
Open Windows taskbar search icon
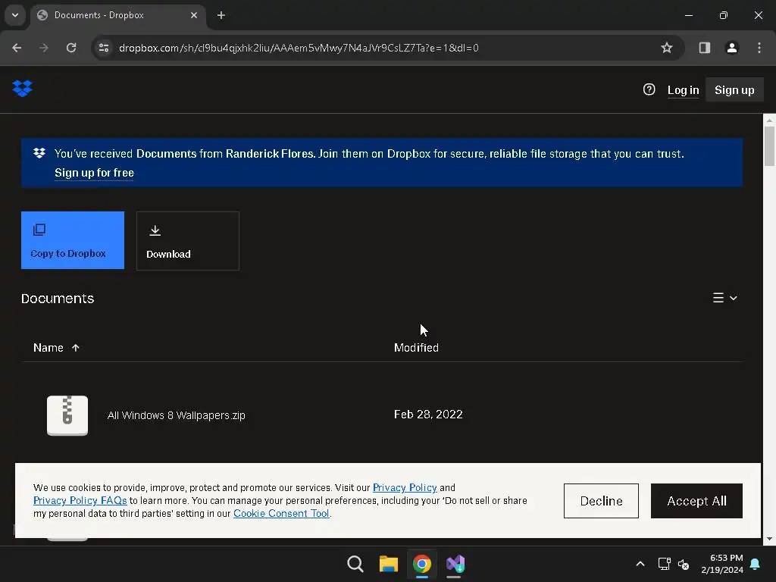[355, 564]
